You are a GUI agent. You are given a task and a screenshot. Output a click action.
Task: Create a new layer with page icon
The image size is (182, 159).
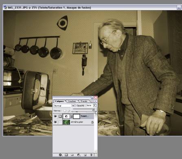[85, 155]
